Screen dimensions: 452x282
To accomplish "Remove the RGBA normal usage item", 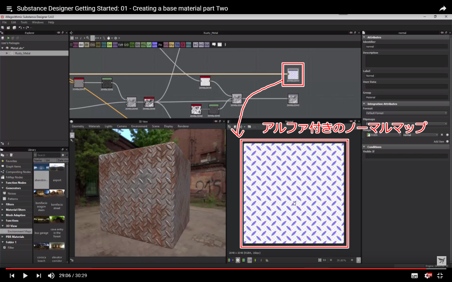I will [442, 135].
